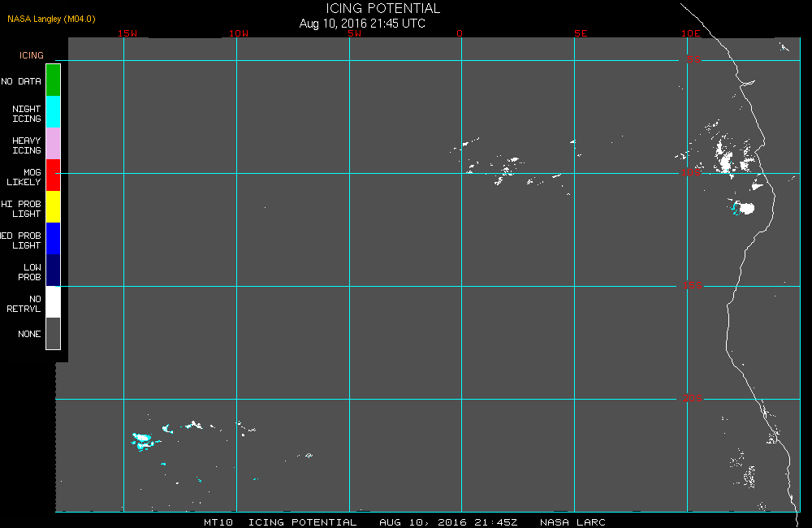The height and width of the screenshot is (528, 812).
Task: Click the 10E longitude label
Action: (x=690, y=33)
